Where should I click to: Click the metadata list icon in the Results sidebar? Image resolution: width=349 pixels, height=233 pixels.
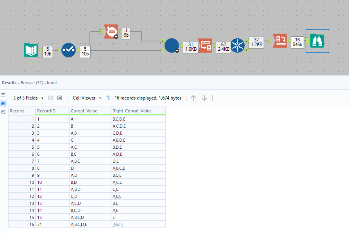point(3,95)
